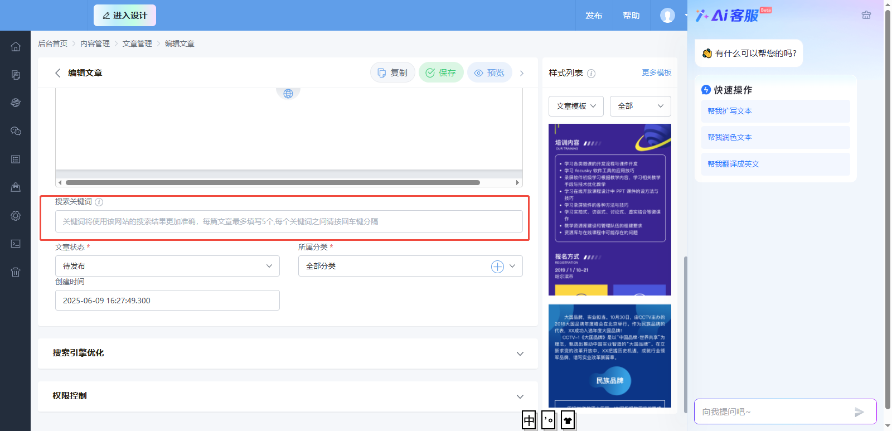Click the editor horizontal scrollbar thumb
The width and height of the screenshot is (892, 431).
click(x=273, y=182)
